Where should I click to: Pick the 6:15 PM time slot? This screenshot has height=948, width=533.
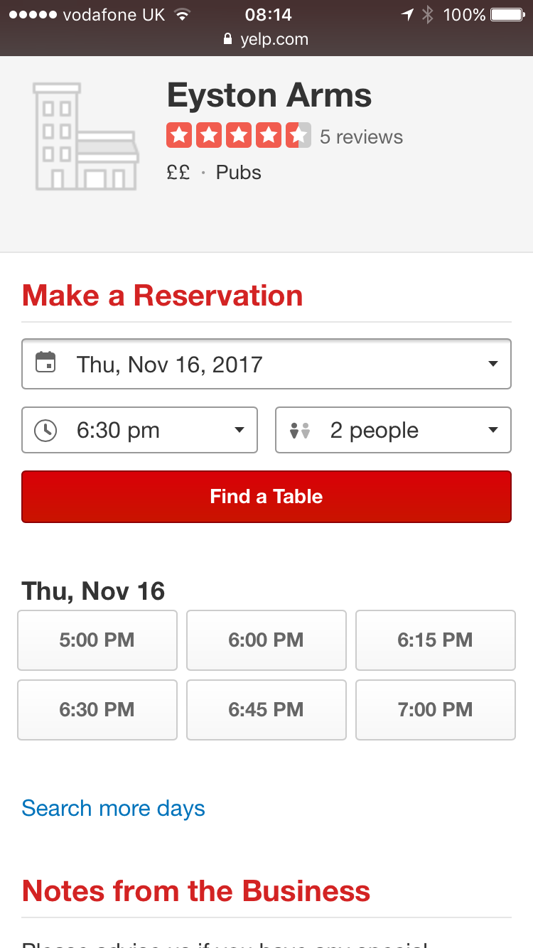click(x=436, y=640)
